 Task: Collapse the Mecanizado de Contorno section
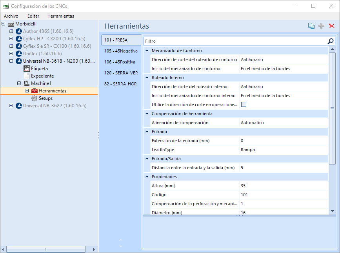click(147, 51)
